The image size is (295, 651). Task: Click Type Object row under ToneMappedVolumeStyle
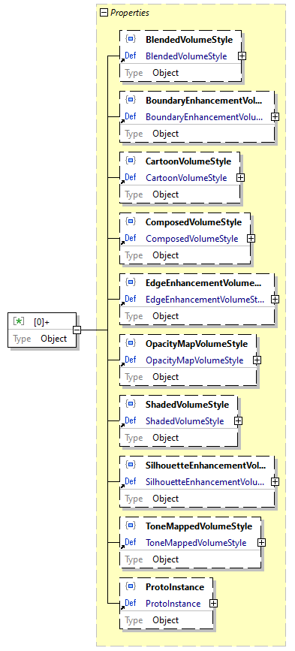click(x=191, y=559)
